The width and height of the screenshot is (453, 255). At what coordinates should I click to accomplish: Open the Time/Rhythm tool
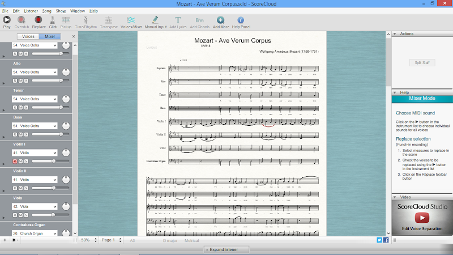pos(86,20)
